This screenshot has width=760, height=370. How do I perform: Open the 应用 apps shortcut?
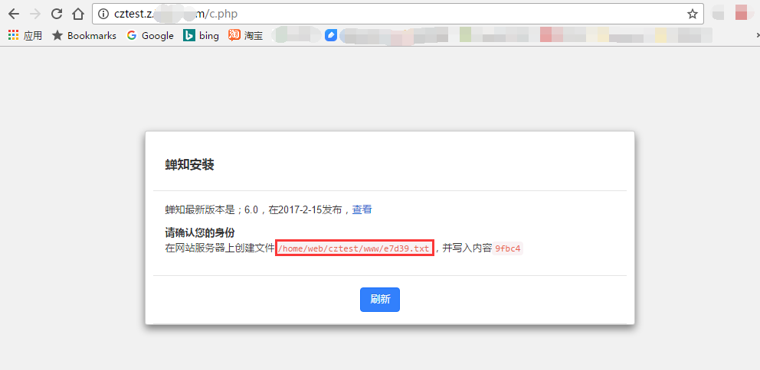[25, 35]
